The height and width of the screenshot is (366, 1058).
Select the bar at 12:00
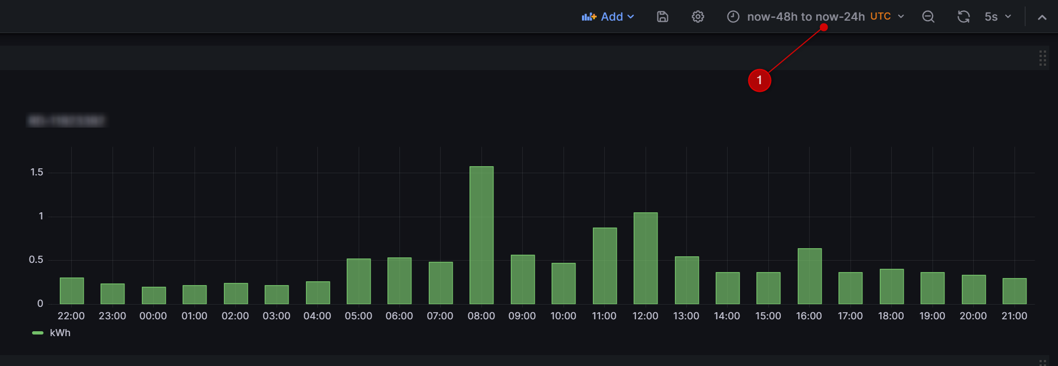point(646,258)
